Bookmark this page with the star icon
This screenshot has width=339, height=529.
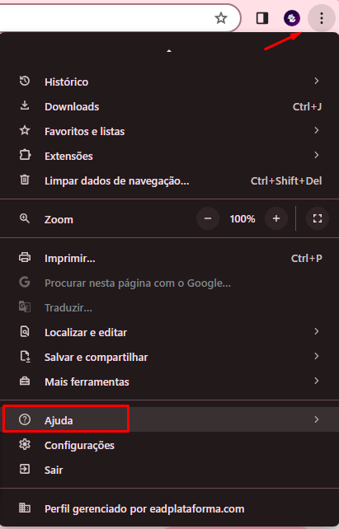[221, 18]
